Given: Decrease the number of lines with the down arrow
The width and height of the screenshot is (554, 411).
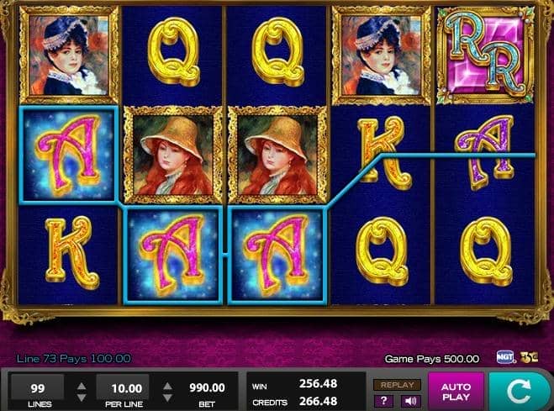Looking at the screenshot, I should pyautogui.click(x=82, y=398).
